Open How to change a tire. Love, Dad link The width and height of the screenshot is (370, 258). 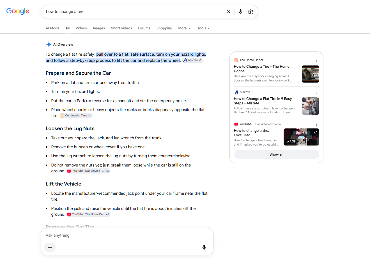[251, 133]
